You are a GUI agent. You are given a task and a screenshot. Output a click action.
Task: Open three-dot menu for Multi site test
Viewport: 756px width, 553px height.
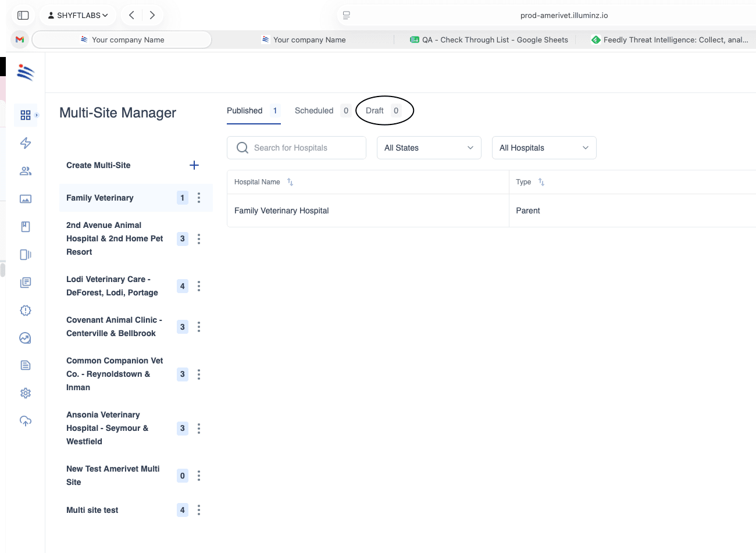pos(199,510)
